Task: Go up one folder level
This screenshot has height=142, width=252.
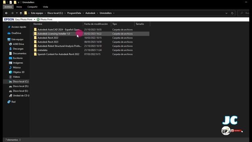Action: click(x=21, y=13)
